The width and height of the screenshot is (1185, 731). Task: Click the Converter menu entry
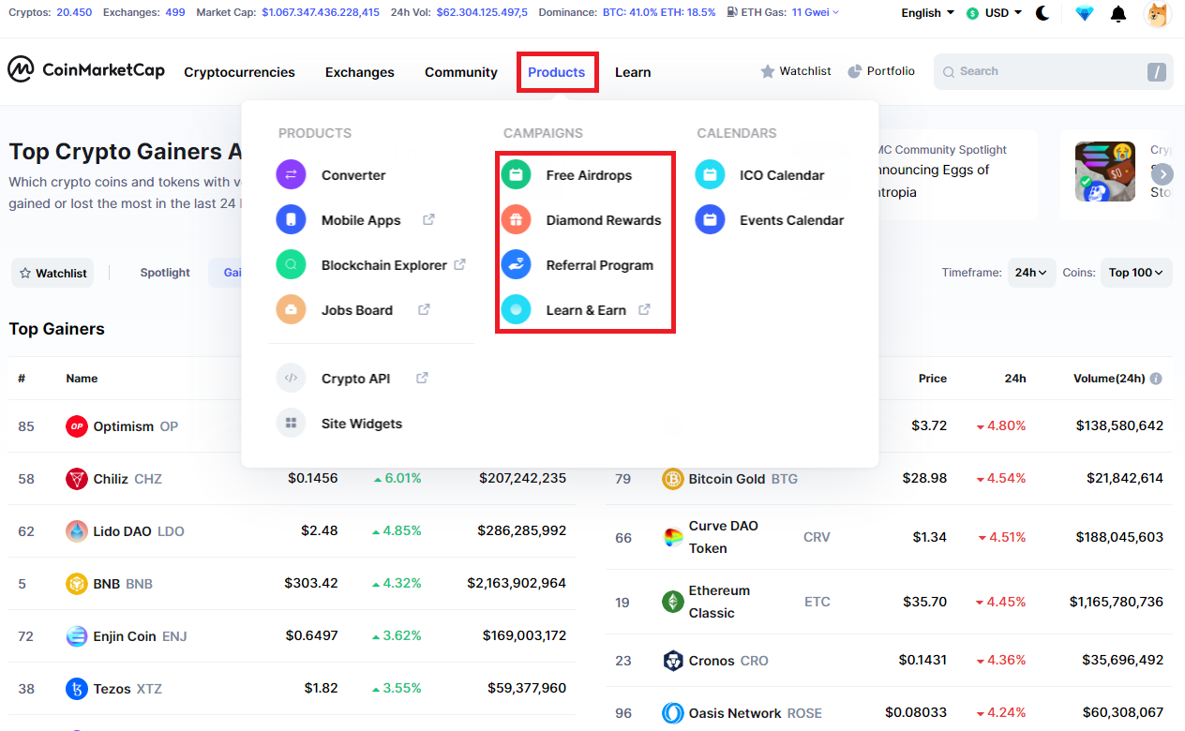pos(353,175)
